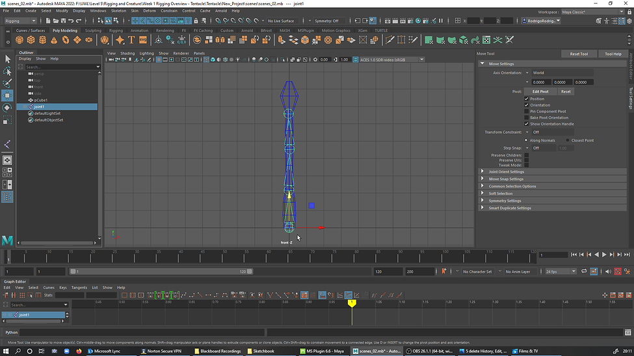This screenshot has width=634, height=356.
Task: Open the Workspace Maya Classic dropdown
Action: coord(592,12)
